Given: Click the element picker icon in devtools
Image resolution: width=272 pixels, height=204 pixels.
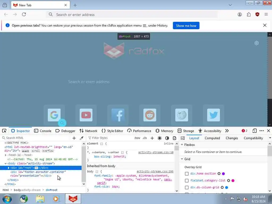Looking at the screenshot, I should click(x=4, y=131).
